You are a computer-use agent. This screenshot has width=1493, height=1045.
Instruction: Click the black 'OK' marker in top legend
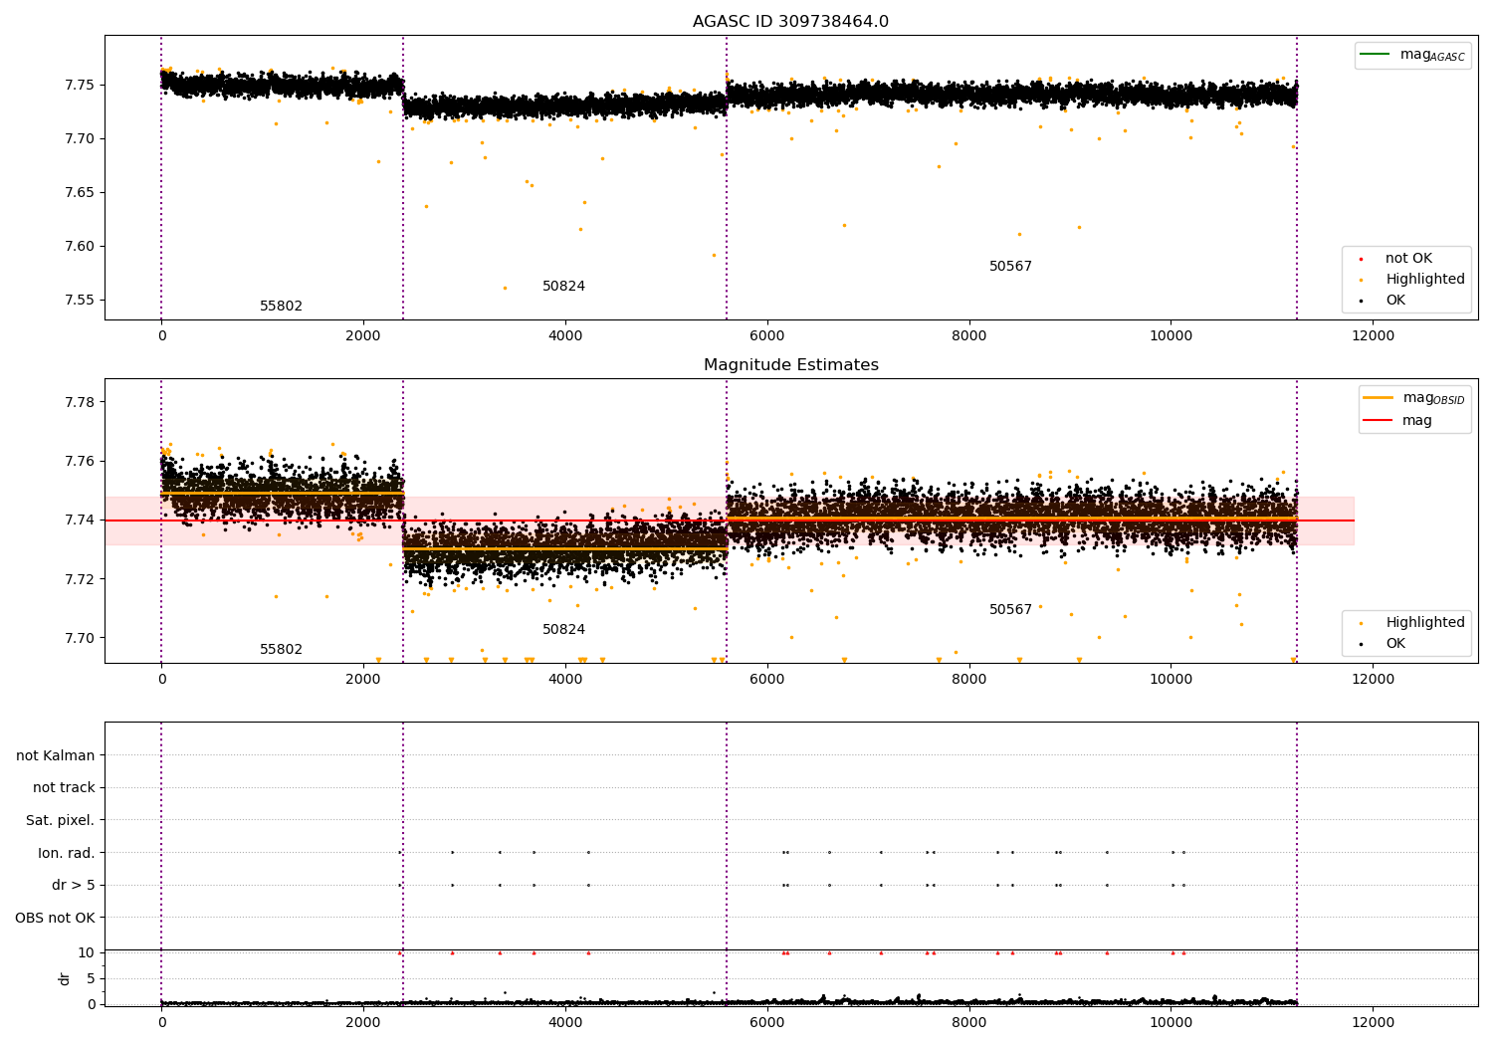[1361, 301]
